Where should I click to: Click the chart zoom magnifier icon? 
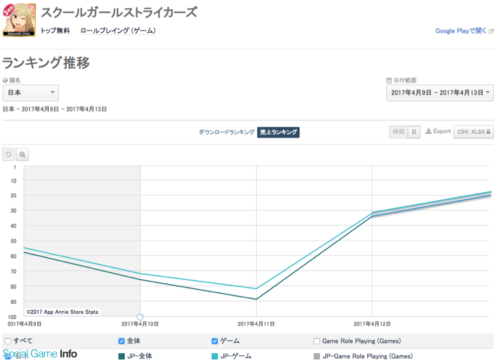point(22,154)
